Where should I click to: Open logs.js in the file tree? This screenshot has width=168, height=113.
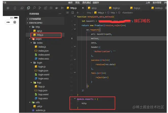click(x=41, y=86)
